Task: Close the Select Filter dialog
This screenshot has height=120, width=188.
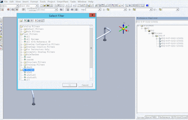Action: [92, 15]
